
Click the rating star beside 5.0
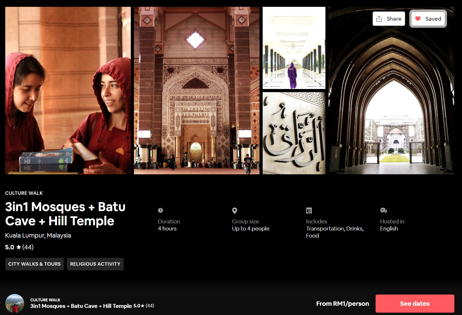[x=19, y=247]
